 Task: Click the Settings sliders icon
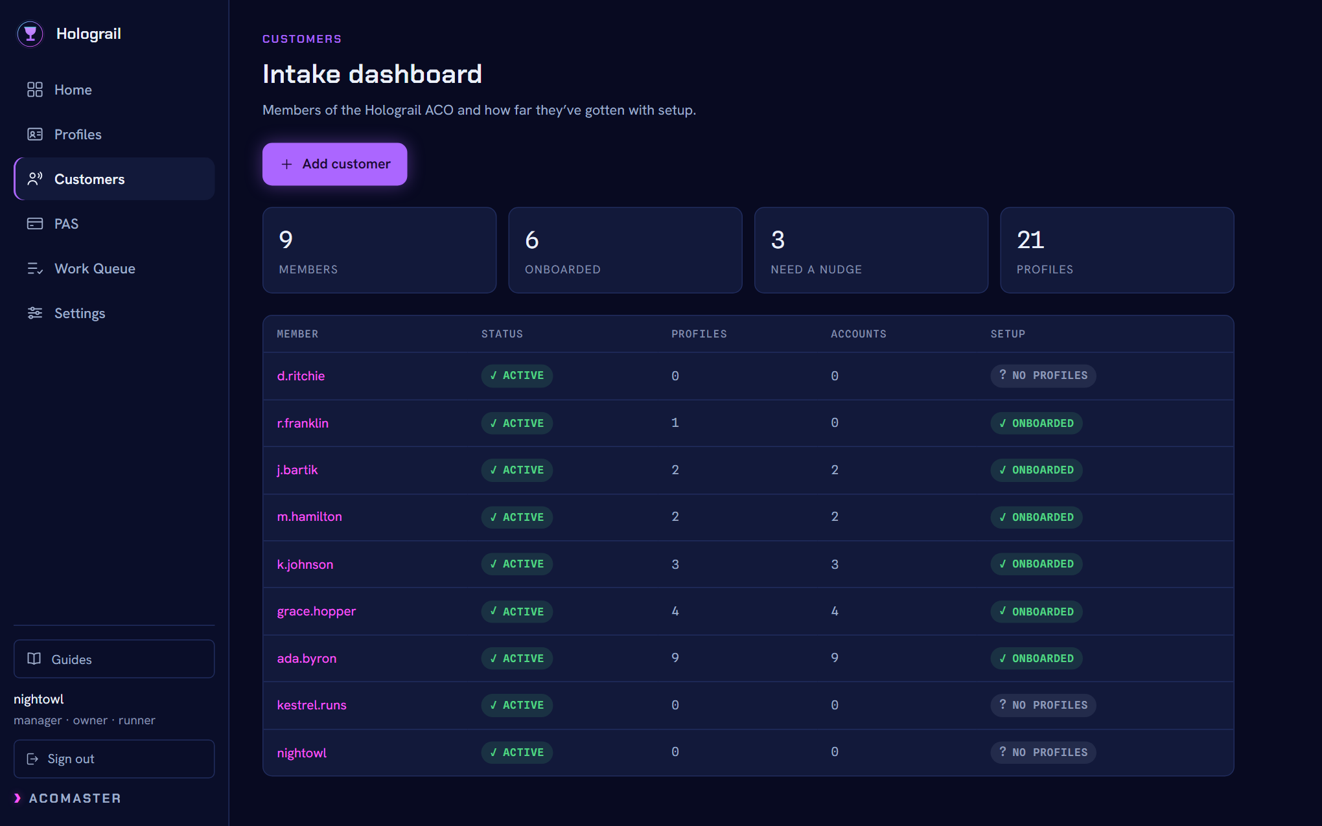tap(35, 313)
